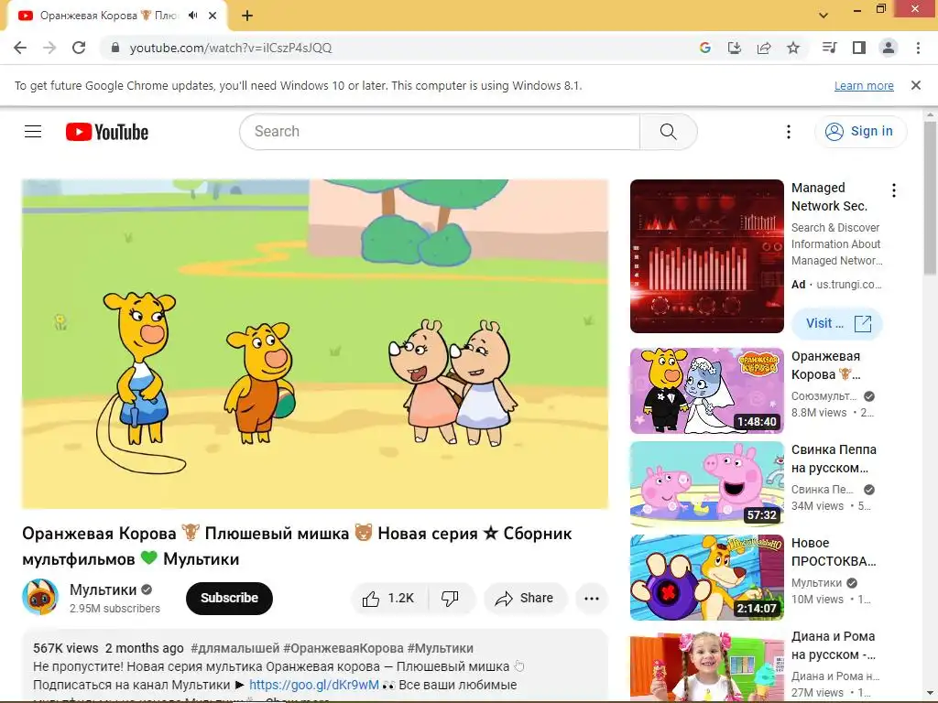938x703 pixels.
Task: Dislike this video
Action: 451,598
